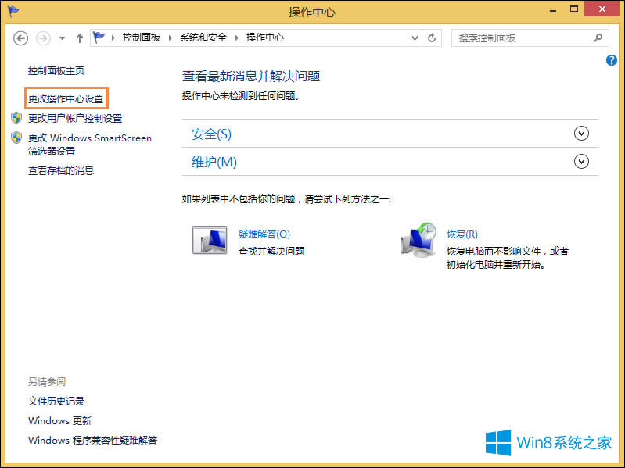Image resolution: width=625 pixels, height=468 pixels.
Task: Select 系统和安全 in the breadcrumb path
Action: (203, 38)
